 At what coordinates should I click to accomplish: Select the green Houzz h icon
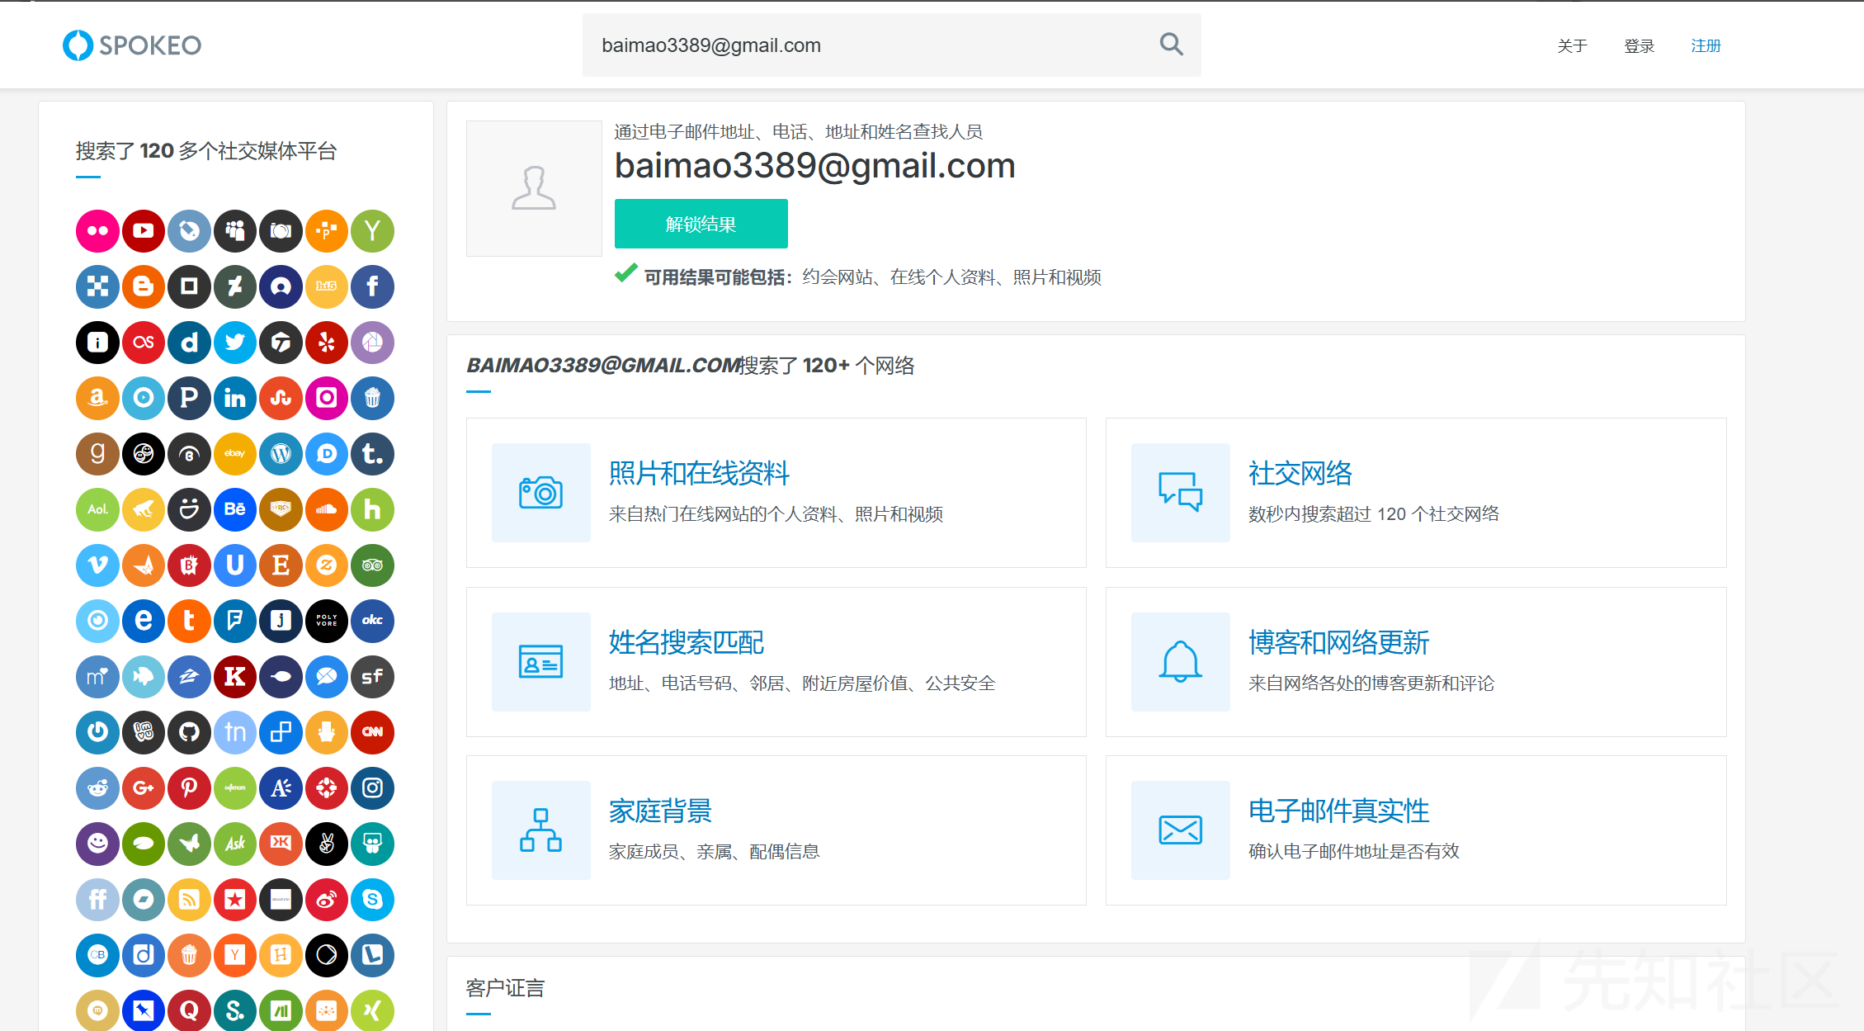tap(372, 509)
